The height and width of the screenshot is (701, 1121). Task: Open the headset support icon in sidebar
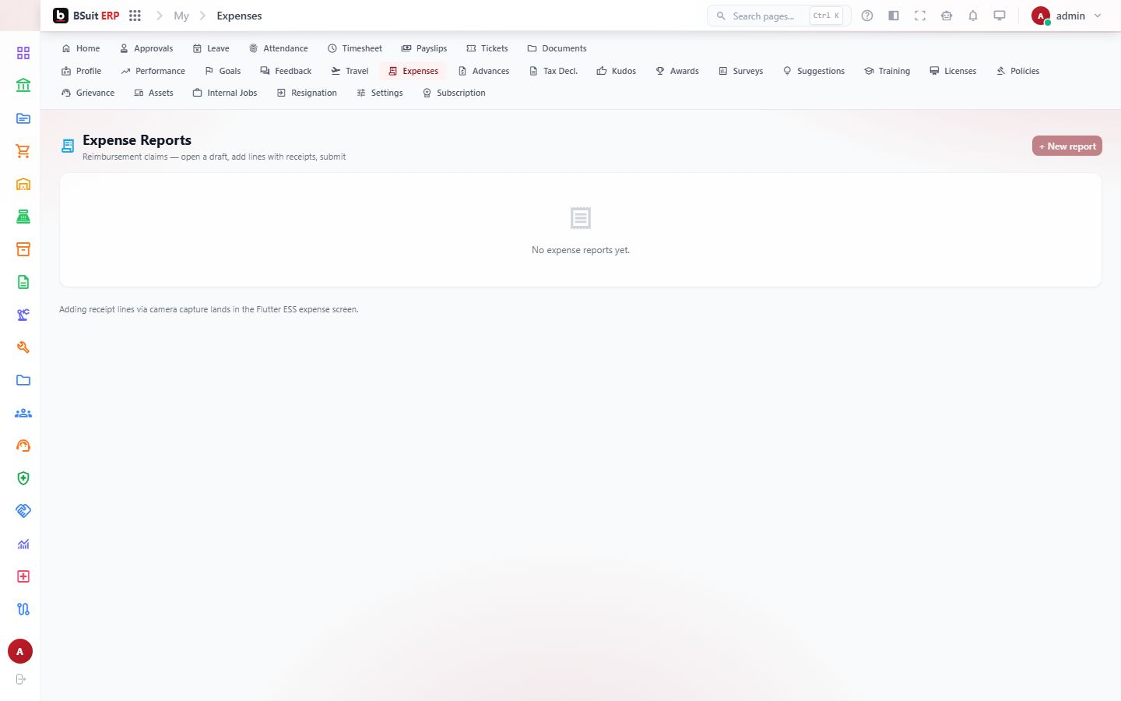[x=23, y=446]
